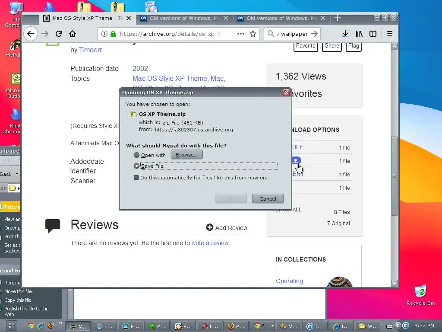The image size is (442, 332).
Task: Click 'Move this file' in Explorer window
Action: (18, 291)
